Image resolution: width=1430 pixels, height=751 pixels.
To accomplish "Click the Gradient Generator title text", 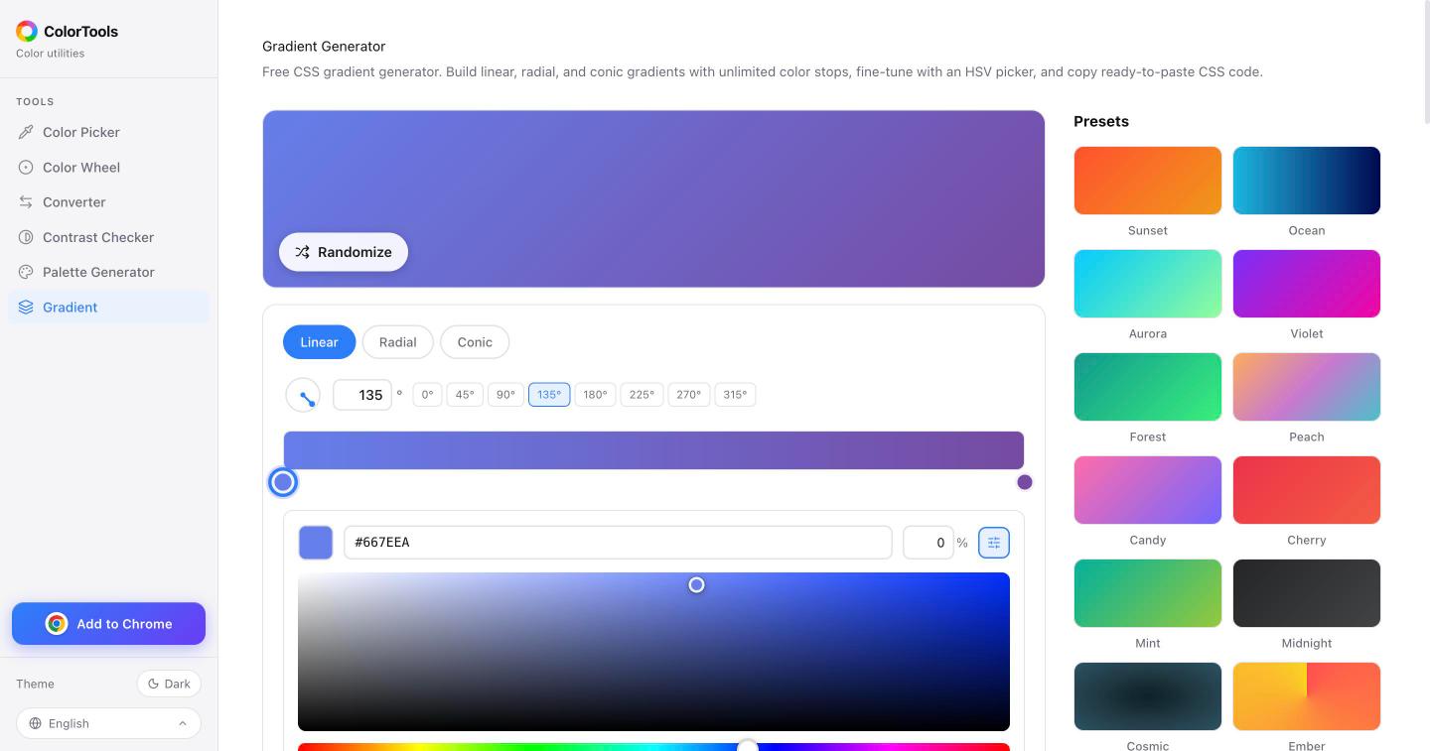I will pos(324,47).
